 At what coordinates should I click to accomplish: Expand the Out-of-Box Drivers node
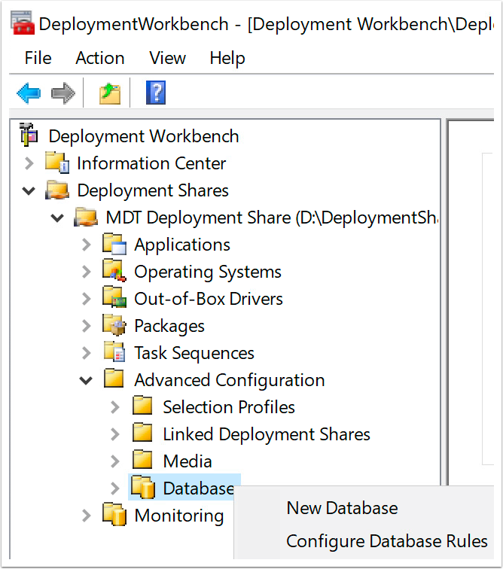(x=87, y=299)
